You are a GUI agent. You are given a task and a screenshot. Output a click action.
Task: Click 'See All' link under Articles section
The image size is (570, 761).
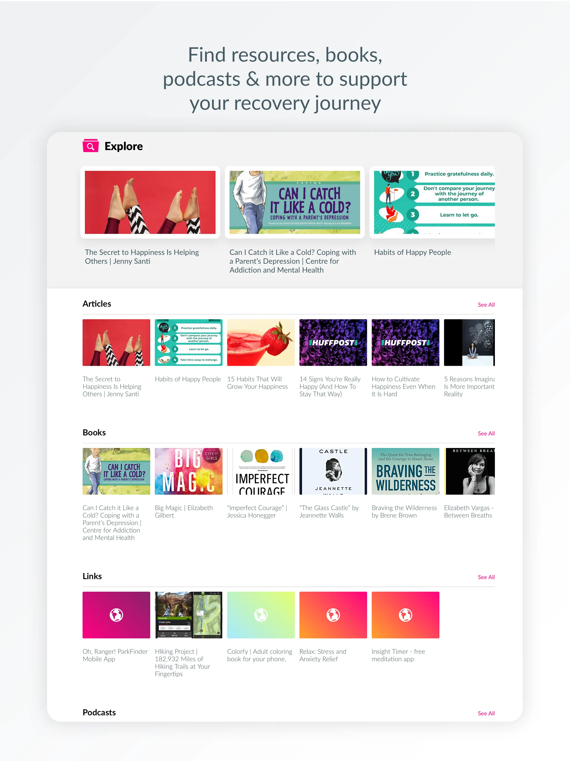tap(486, 304)
